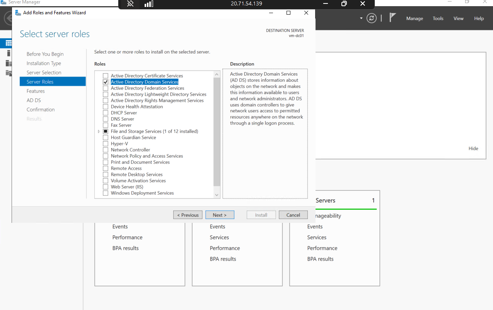Expand File and Storage Services tree node

(x=99, y=131)
